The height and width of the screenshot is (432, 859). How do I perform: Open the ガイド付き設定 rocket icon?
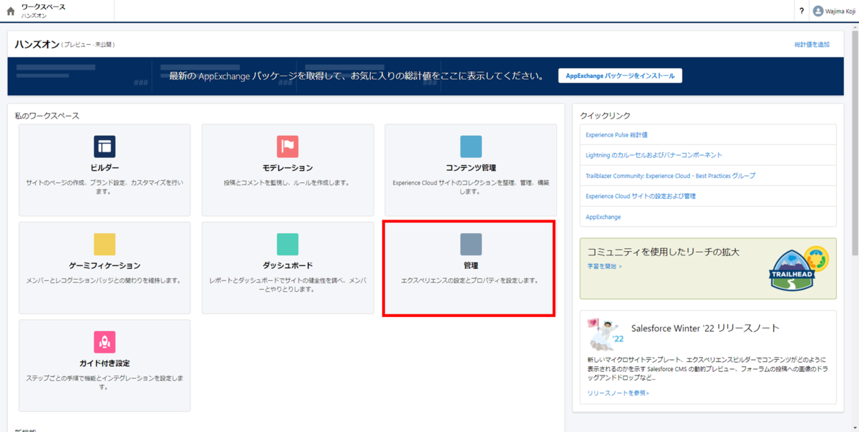tap(105, 342)
